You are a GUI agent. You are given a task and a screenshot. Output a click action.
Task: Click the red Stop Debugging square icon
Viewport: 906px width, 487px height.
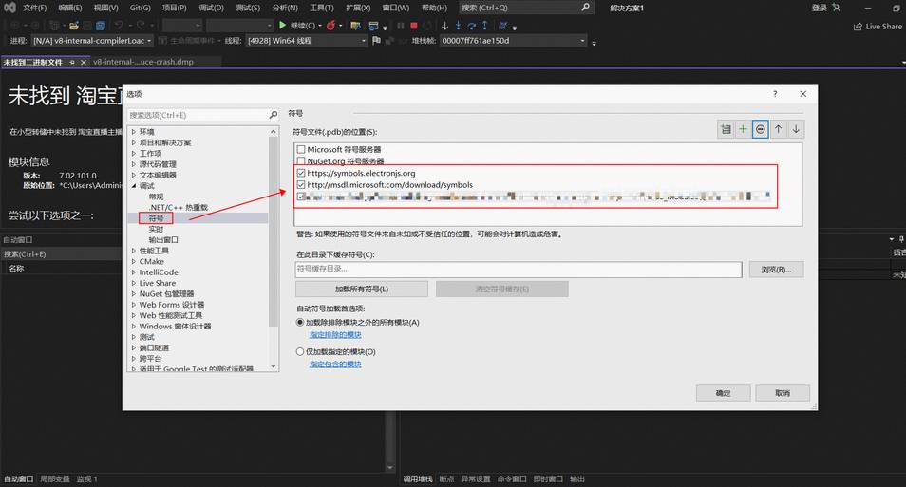click(414, 26)
